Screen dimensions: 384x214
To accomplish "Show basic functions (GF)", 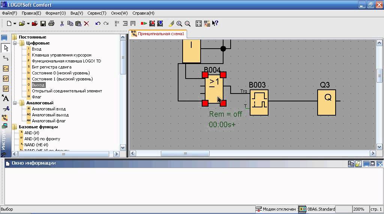I will pos(6,79).
